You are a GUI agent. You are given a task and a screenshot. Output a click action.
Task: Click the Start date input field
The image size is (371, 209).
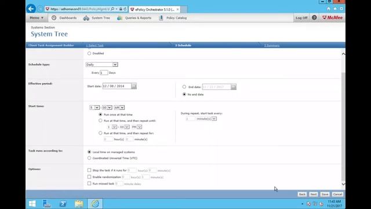tap(117, 86)
